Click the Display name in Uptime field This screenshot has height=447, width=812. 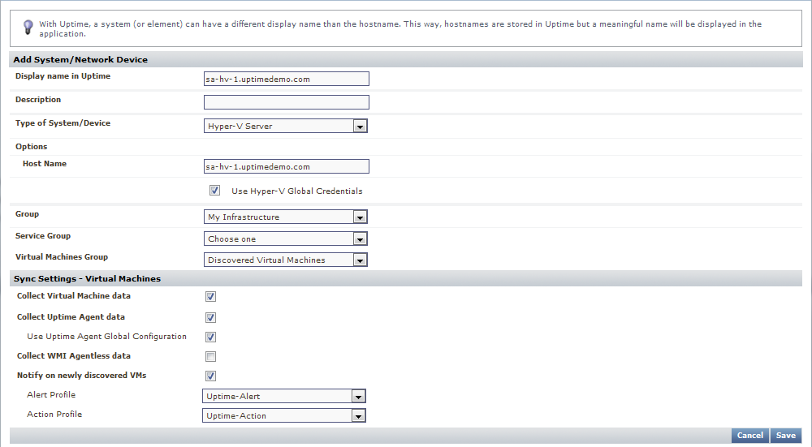click(286, 79)
